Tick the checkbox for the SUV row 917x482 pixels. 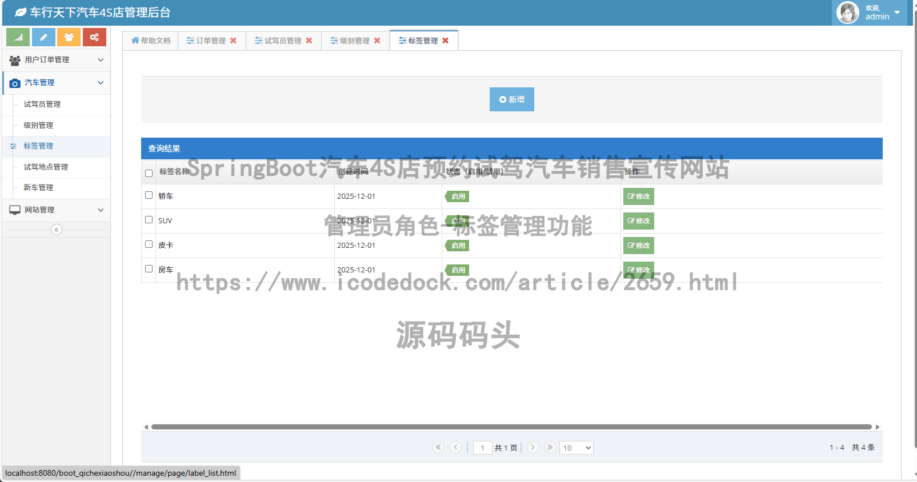point(149,220)
